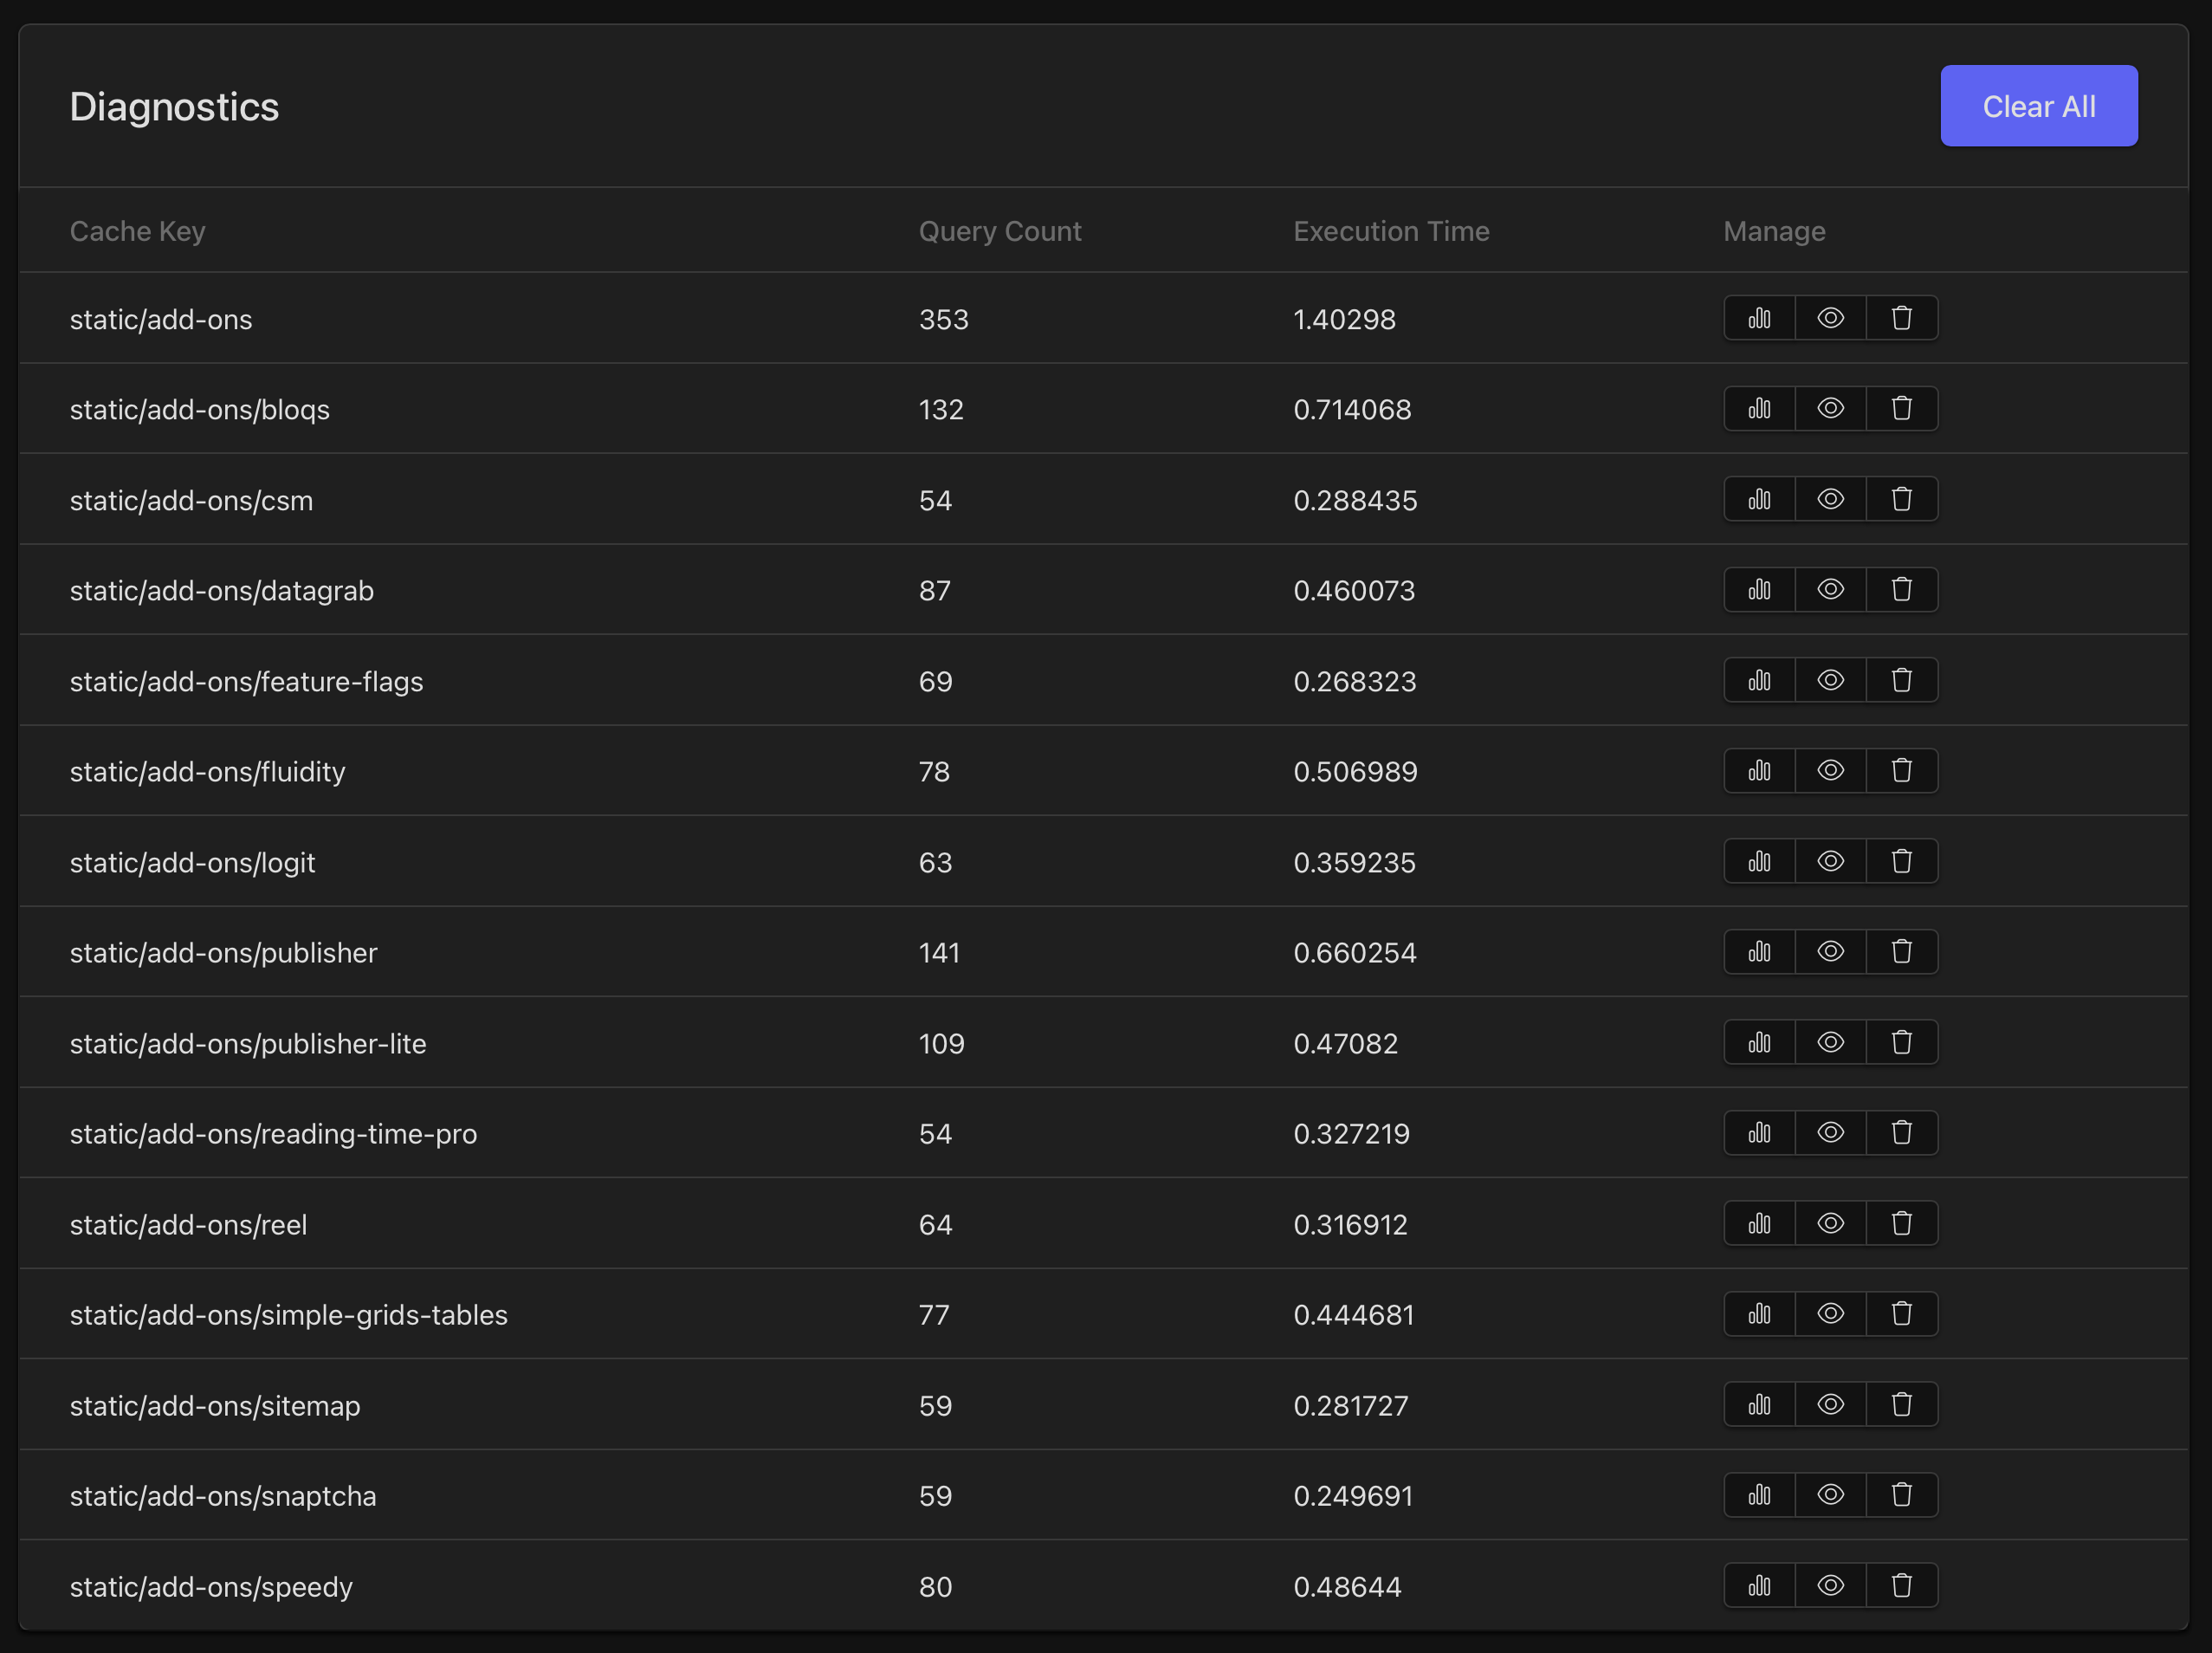The image size is (2212, 1653).
Task: Click the Cache Key column header
Action: [138, 231]
